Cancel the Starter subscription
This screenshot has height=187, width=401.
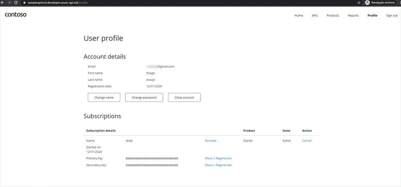pyautogui.click(x=307, y=141)
